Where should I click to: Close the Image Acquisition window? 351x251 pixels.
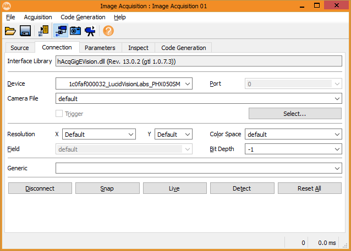[x=337, y=5]
